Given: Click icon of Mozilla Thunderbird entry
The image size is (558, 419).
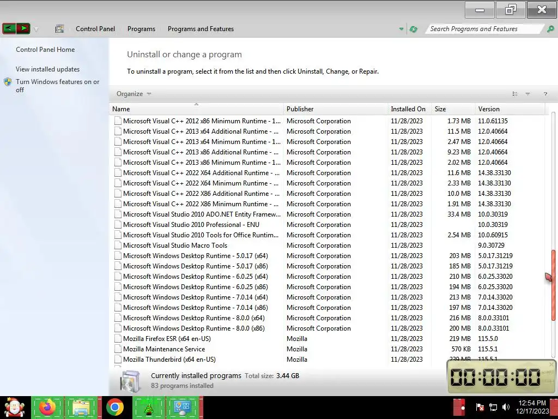Looking at the screenshot, I should (118, 360).
